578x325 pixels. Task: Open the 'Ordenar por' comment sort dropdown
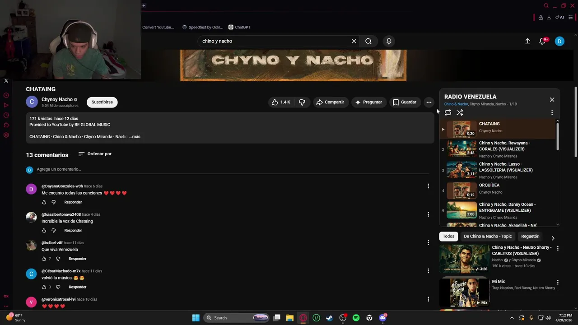click(95, 154)
